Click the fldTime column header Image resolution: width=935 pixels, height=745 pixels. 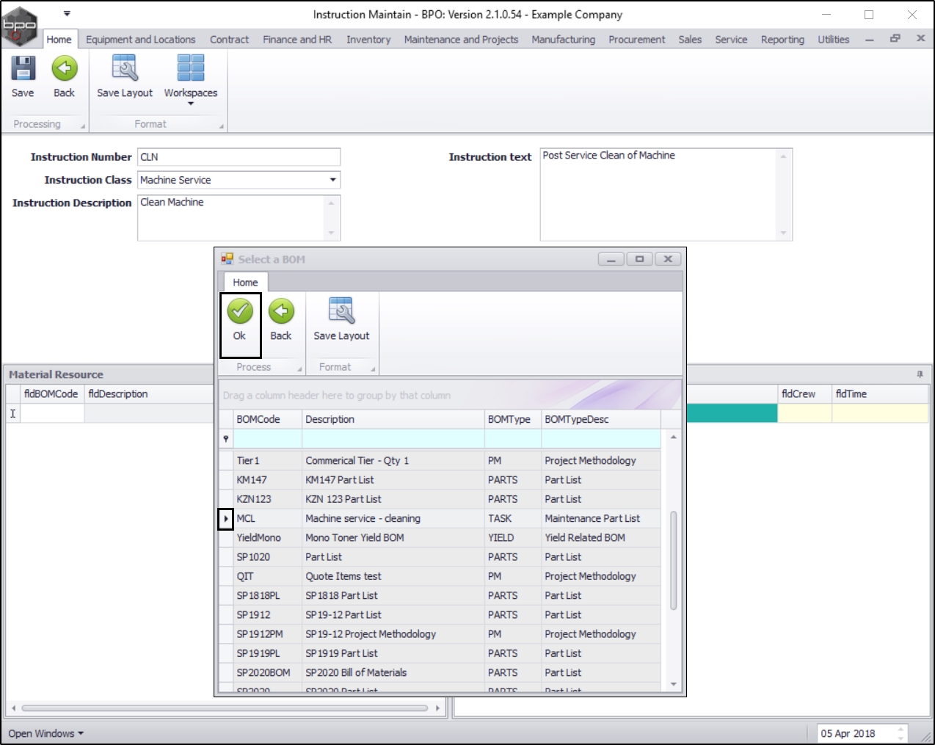(x=879, y=394)
